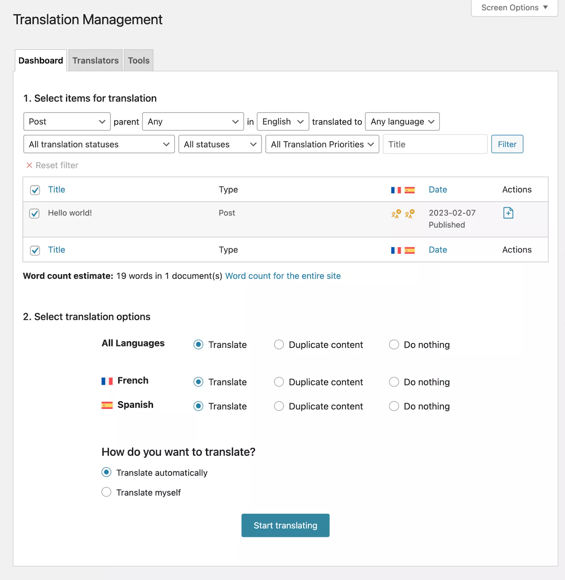
Task: Open All Translation Priorities dropdown
Action: pyautogui.click(x=322, y=144)
